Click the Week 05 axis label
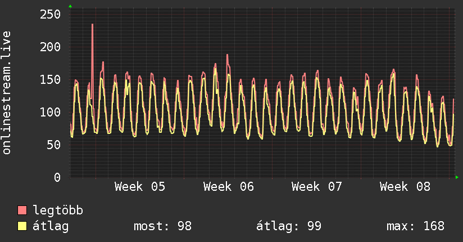 click(140, 187)
